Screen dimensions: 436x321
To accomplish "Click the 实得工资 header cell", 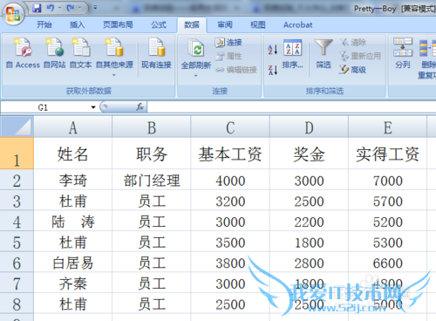I will tap(388, 154).
